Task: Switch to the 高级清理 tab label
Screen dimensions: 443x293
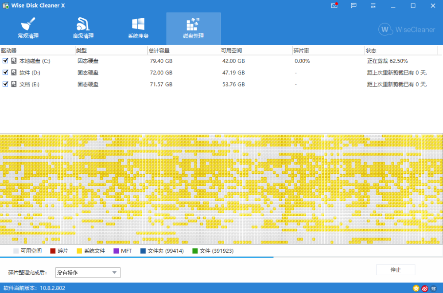Action: click(x=83, y=36)
